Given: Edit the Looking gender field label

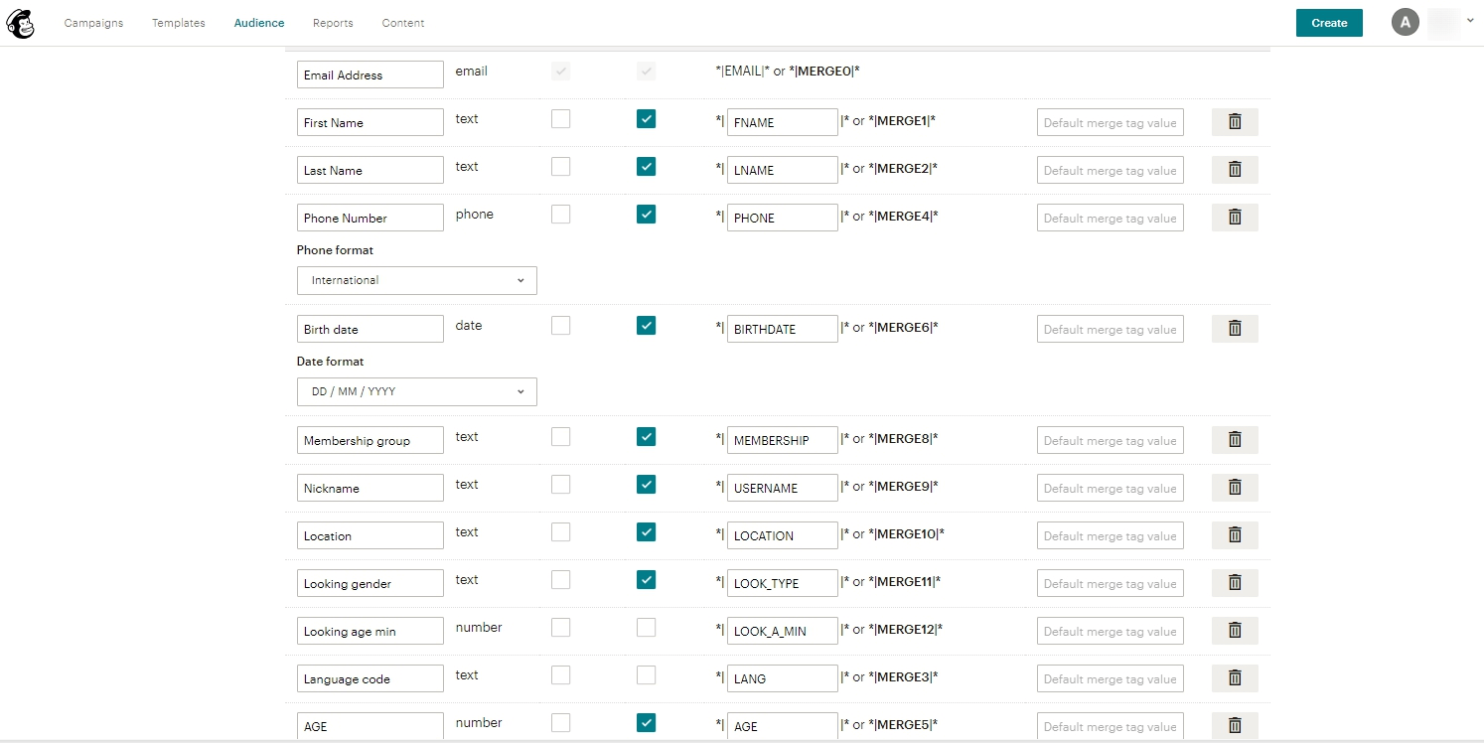Looking at the screenshot, I should 371,583.
